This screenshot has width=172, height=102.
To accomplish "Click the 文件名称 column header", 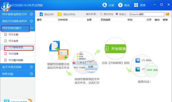I will tap(63, 20).
